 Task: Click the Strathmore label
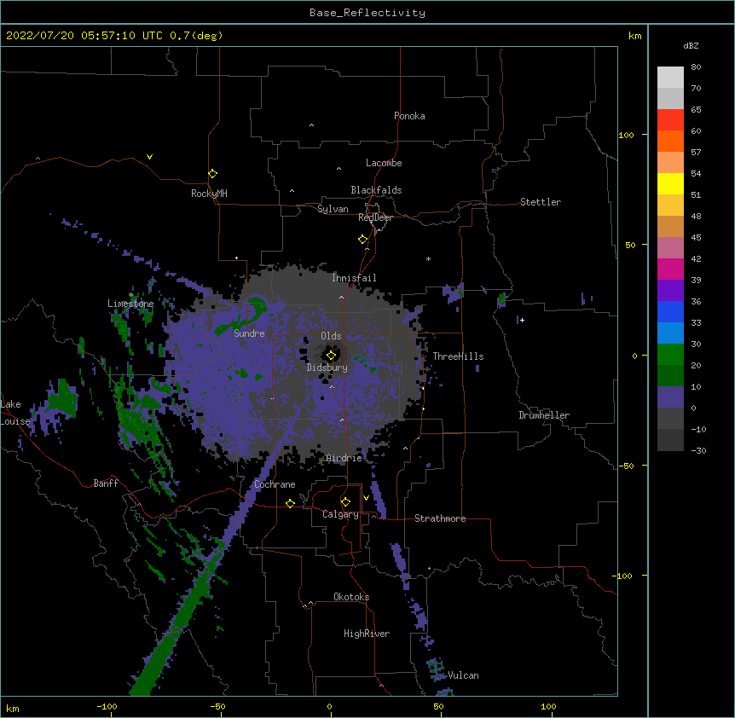440,518
